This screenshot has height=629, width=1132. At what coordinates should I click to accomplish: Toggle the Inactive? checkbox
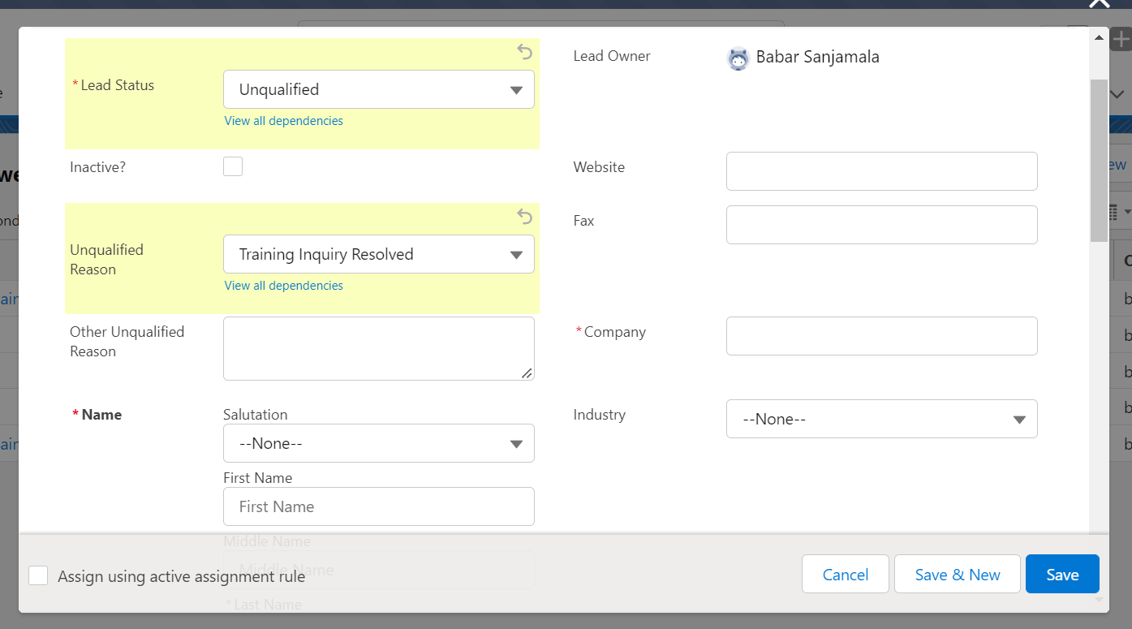pos(233,167)
